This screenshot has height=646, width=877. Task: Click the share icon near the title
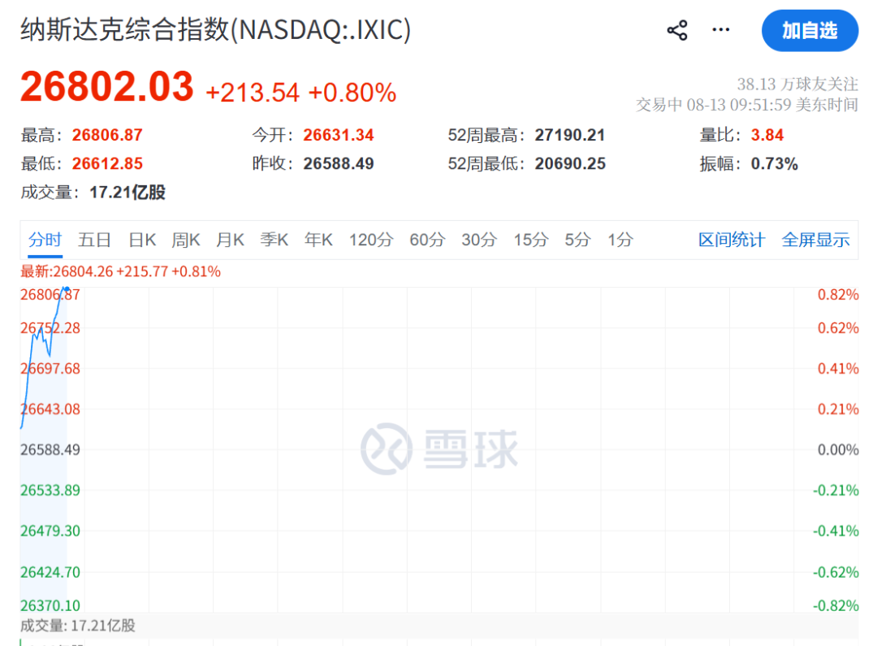pos(676,30)
